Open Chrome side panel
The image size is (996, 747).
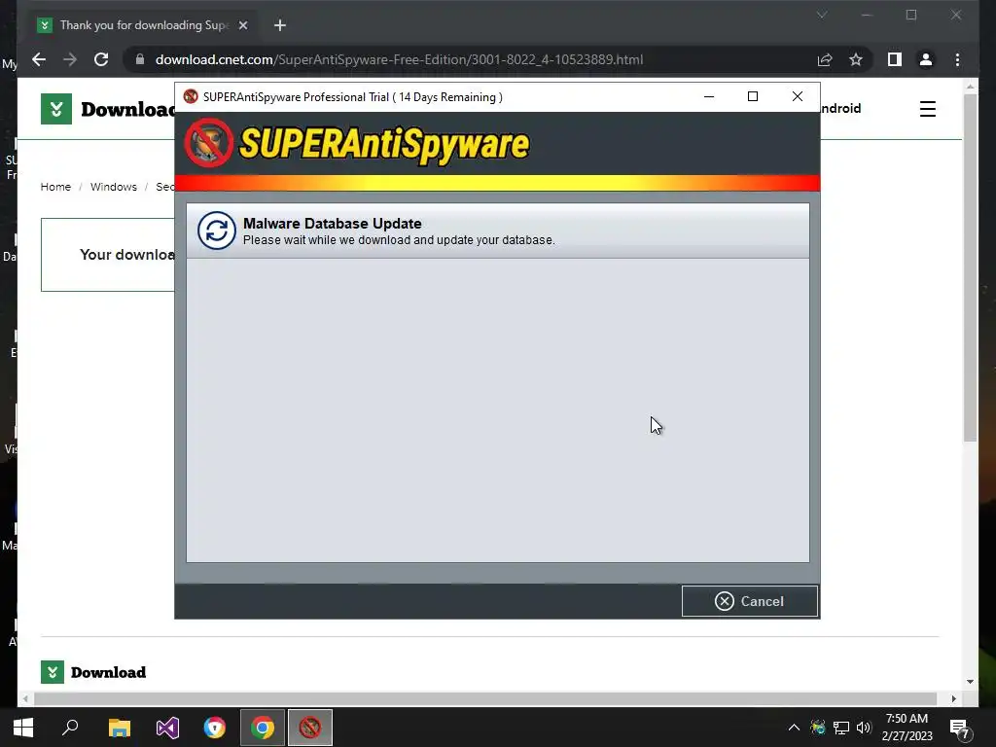(895, 59)
